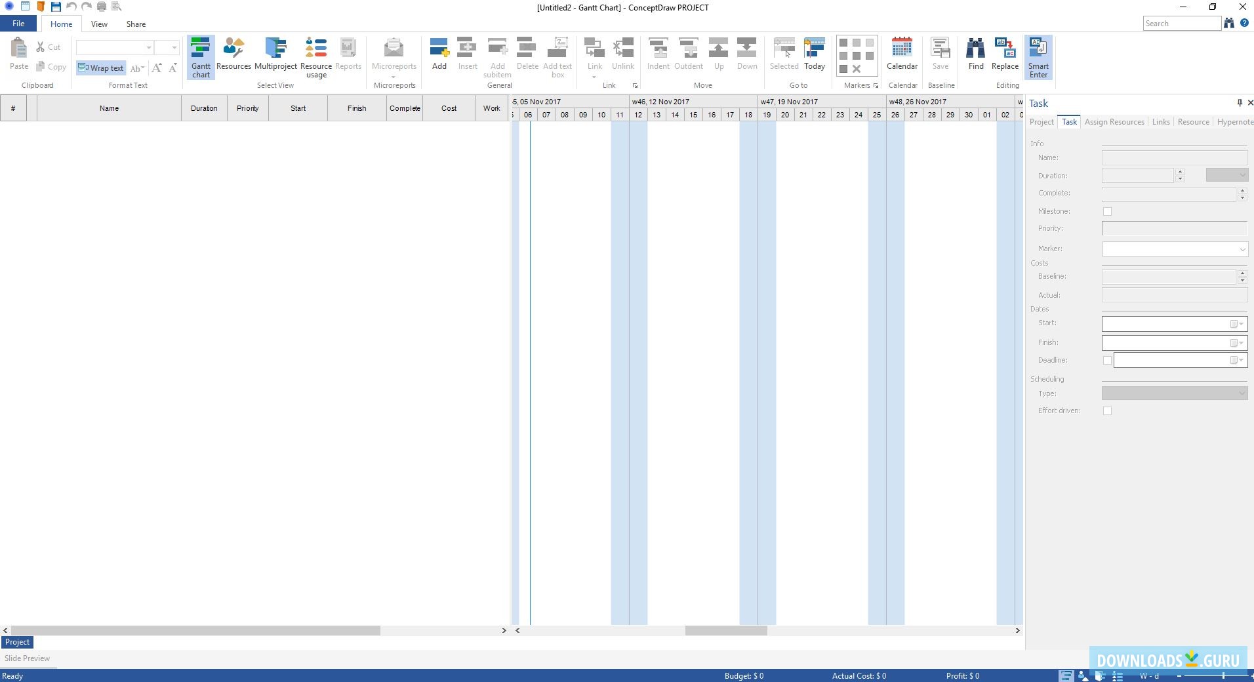This screenshot has height=682, width=1254.
Task: Add a new task with Add
Action: pos(439,54)
